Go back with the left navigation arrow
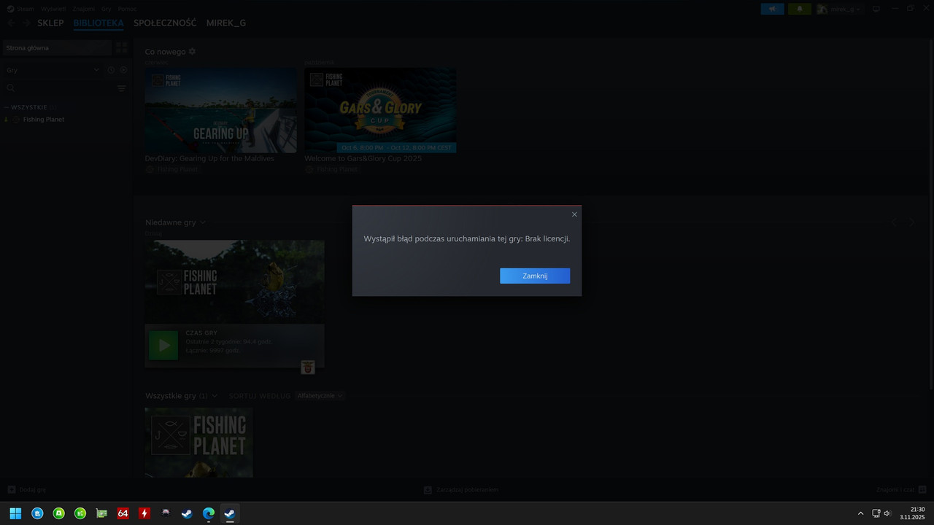Screen dimensions: 934x525 point(11,23)
